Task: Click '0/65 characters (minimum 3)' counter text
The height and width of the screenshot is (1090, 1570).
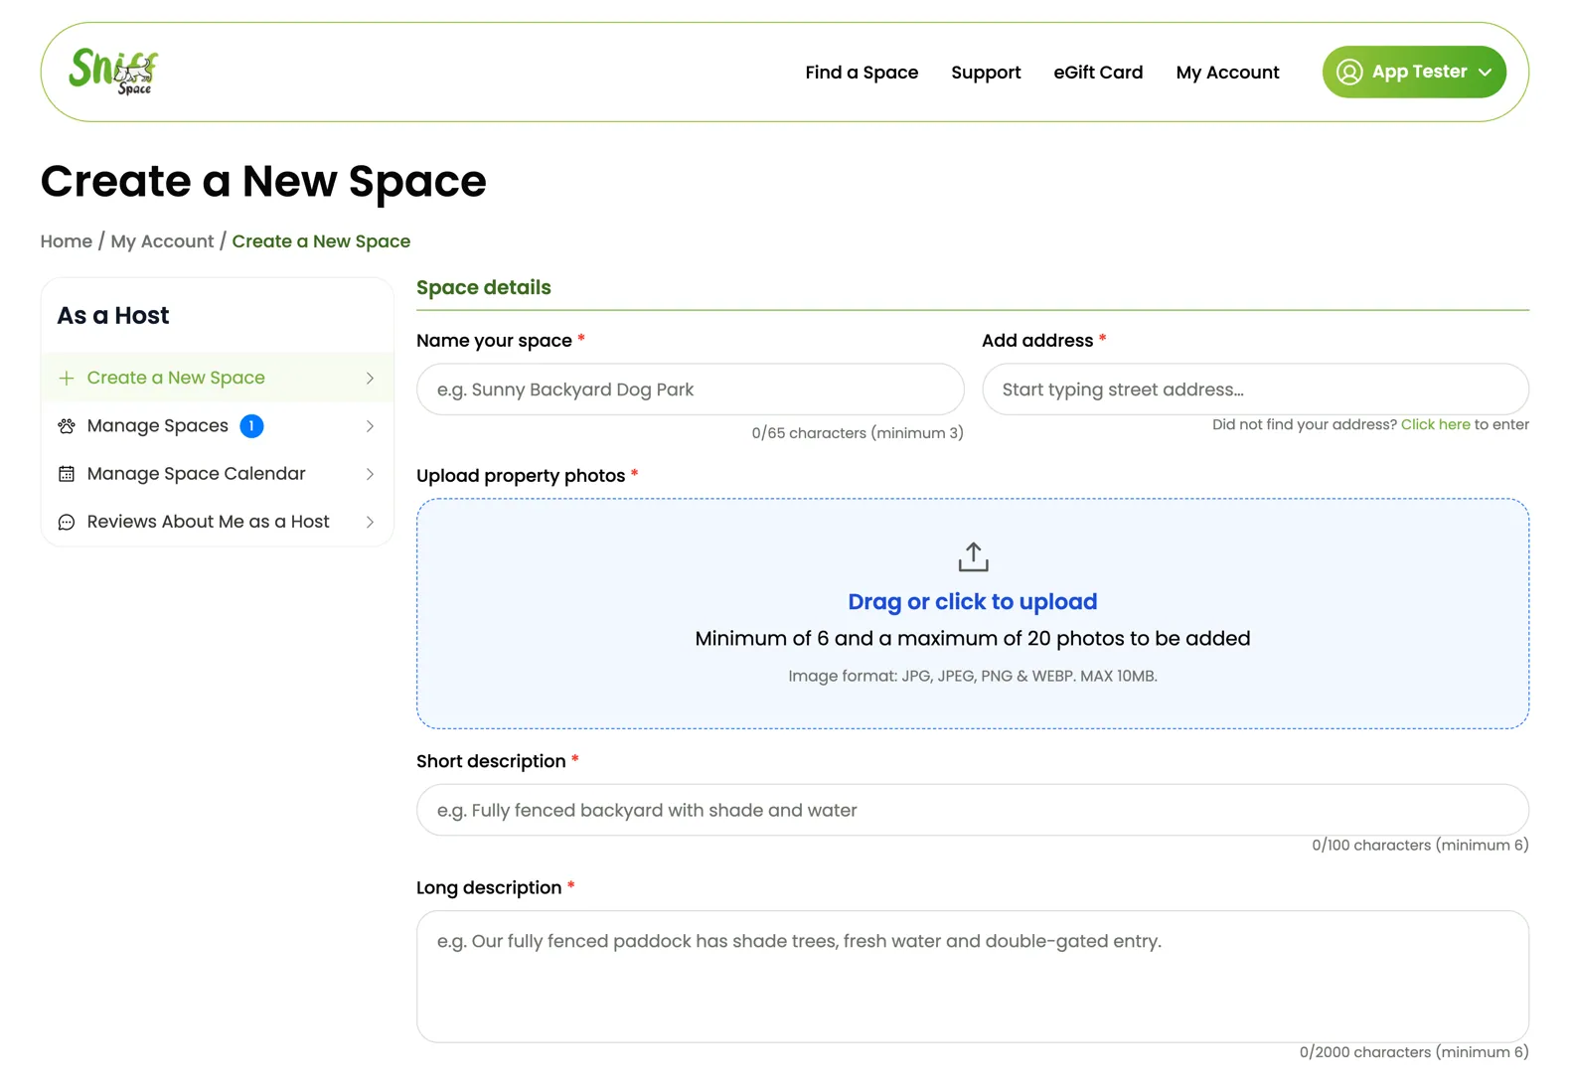Action: tap(858, 433)
